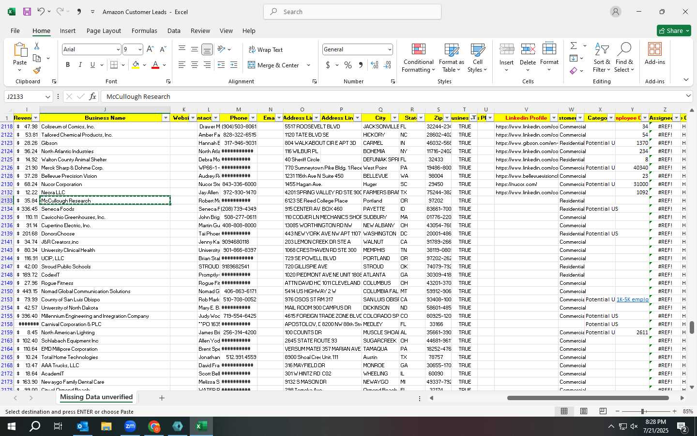Open the Data tab
Image resolution: width=697 pixels, height=436 pixels.
click(x=174, y=31)
